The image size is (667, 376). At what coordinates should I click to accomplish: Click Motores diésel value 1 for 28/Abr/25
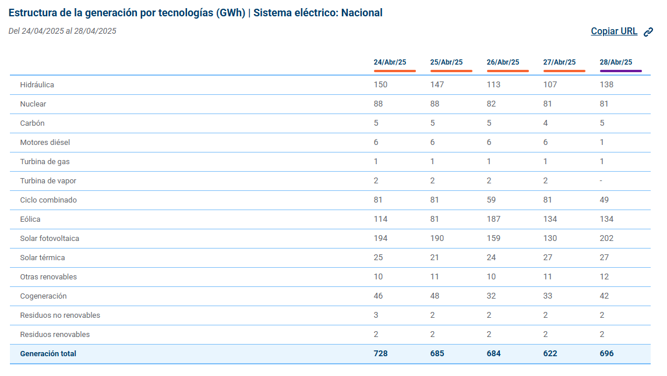(x=602, y=143)
